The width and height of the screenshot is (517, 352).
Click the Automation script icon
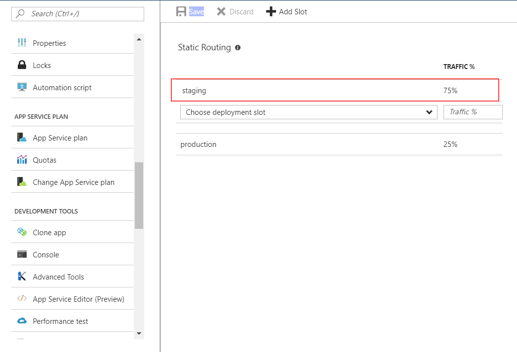[x=22, y=87]
